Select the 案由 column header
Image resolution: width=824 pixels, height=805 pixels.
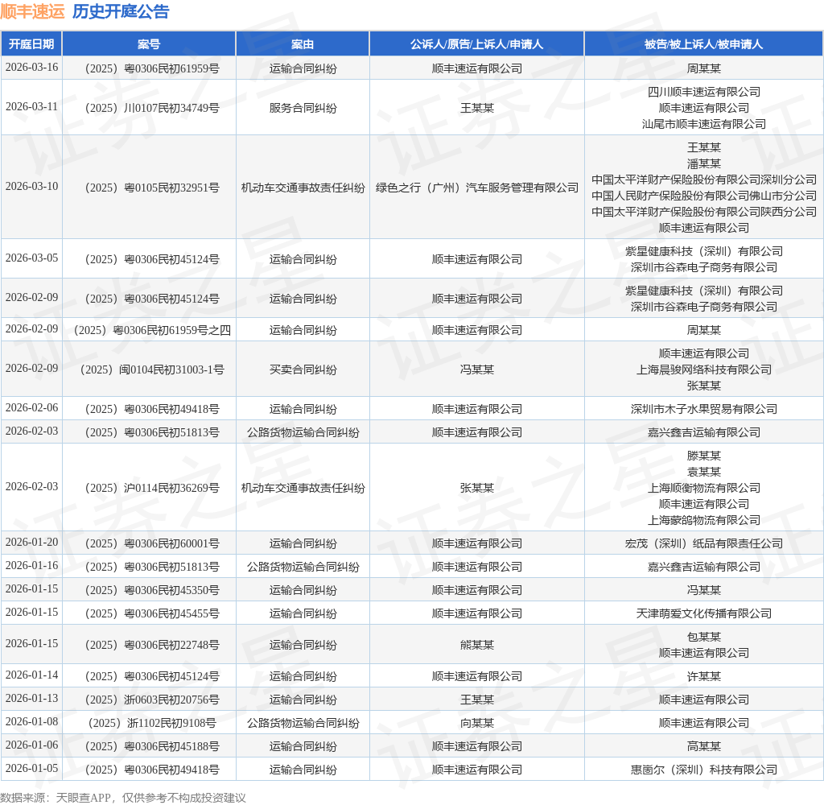(x=303, y=44)
